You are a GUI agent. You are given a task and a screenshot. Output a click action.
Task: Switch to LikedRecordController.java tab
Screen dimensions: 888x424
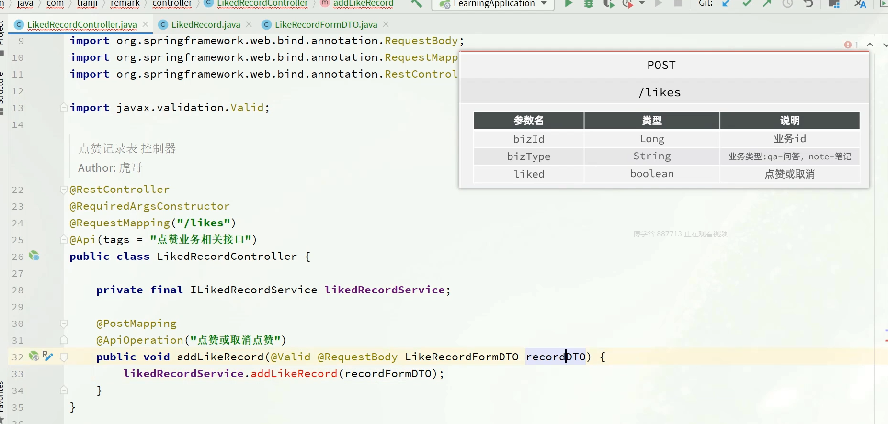(x=81, y=24)
